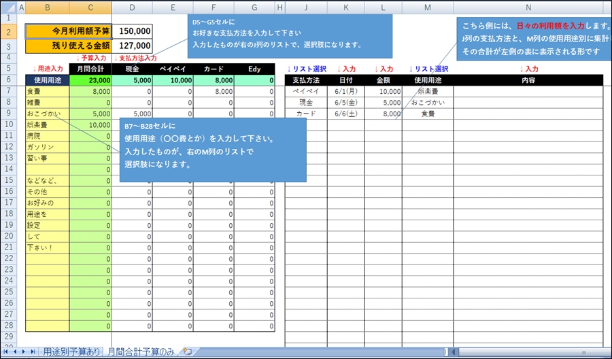The height and width of the screenshot is (359, 612).
Task: Click the 日付 table header
Action: 346,80
